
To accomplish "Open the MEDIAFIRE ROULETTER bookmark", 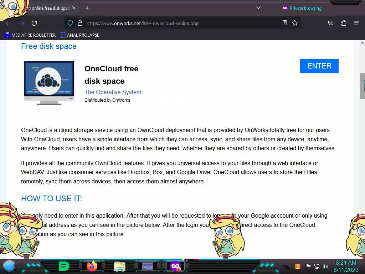I will 30,35.
